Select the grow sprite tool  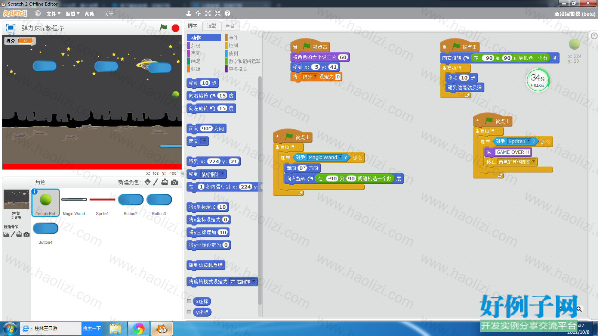[208, 13]
